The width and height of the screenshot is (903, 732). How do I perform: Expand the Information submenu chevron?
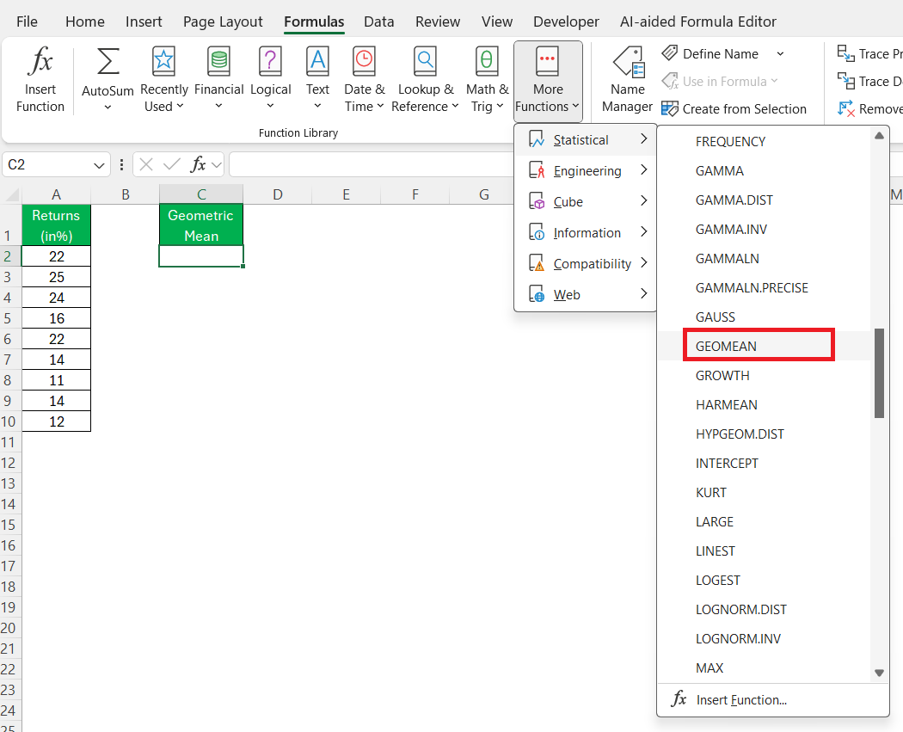[644, 232]
